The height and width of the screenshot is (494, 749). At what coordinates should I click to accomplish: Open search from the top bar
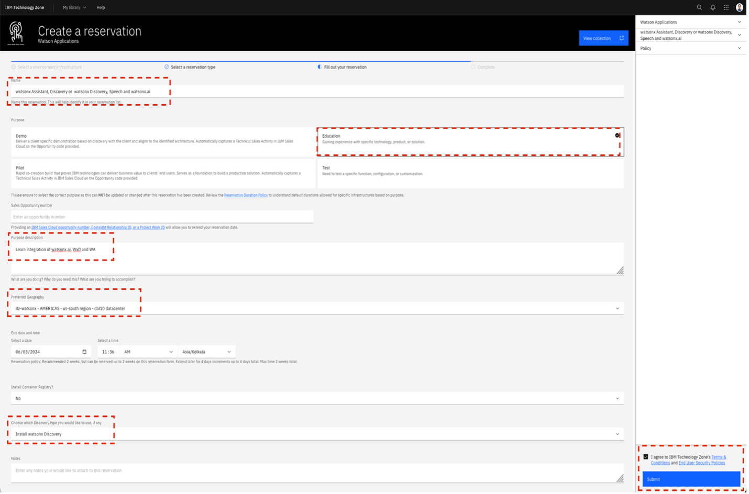tap(700, 7)
